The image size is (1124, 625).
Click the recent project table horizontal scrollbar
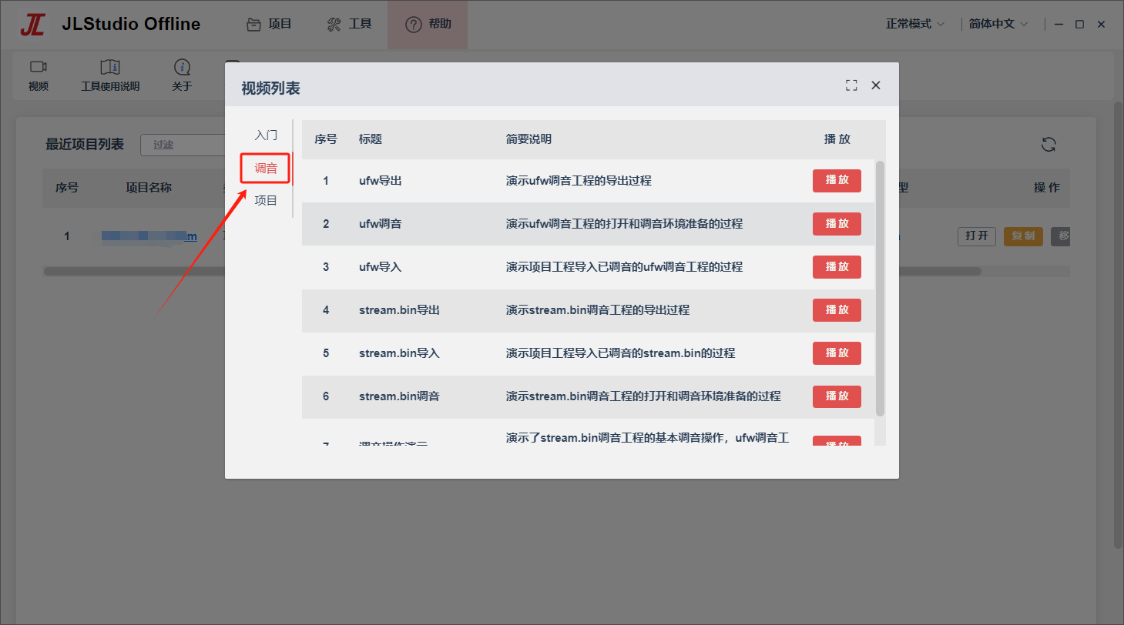point(512,271)
